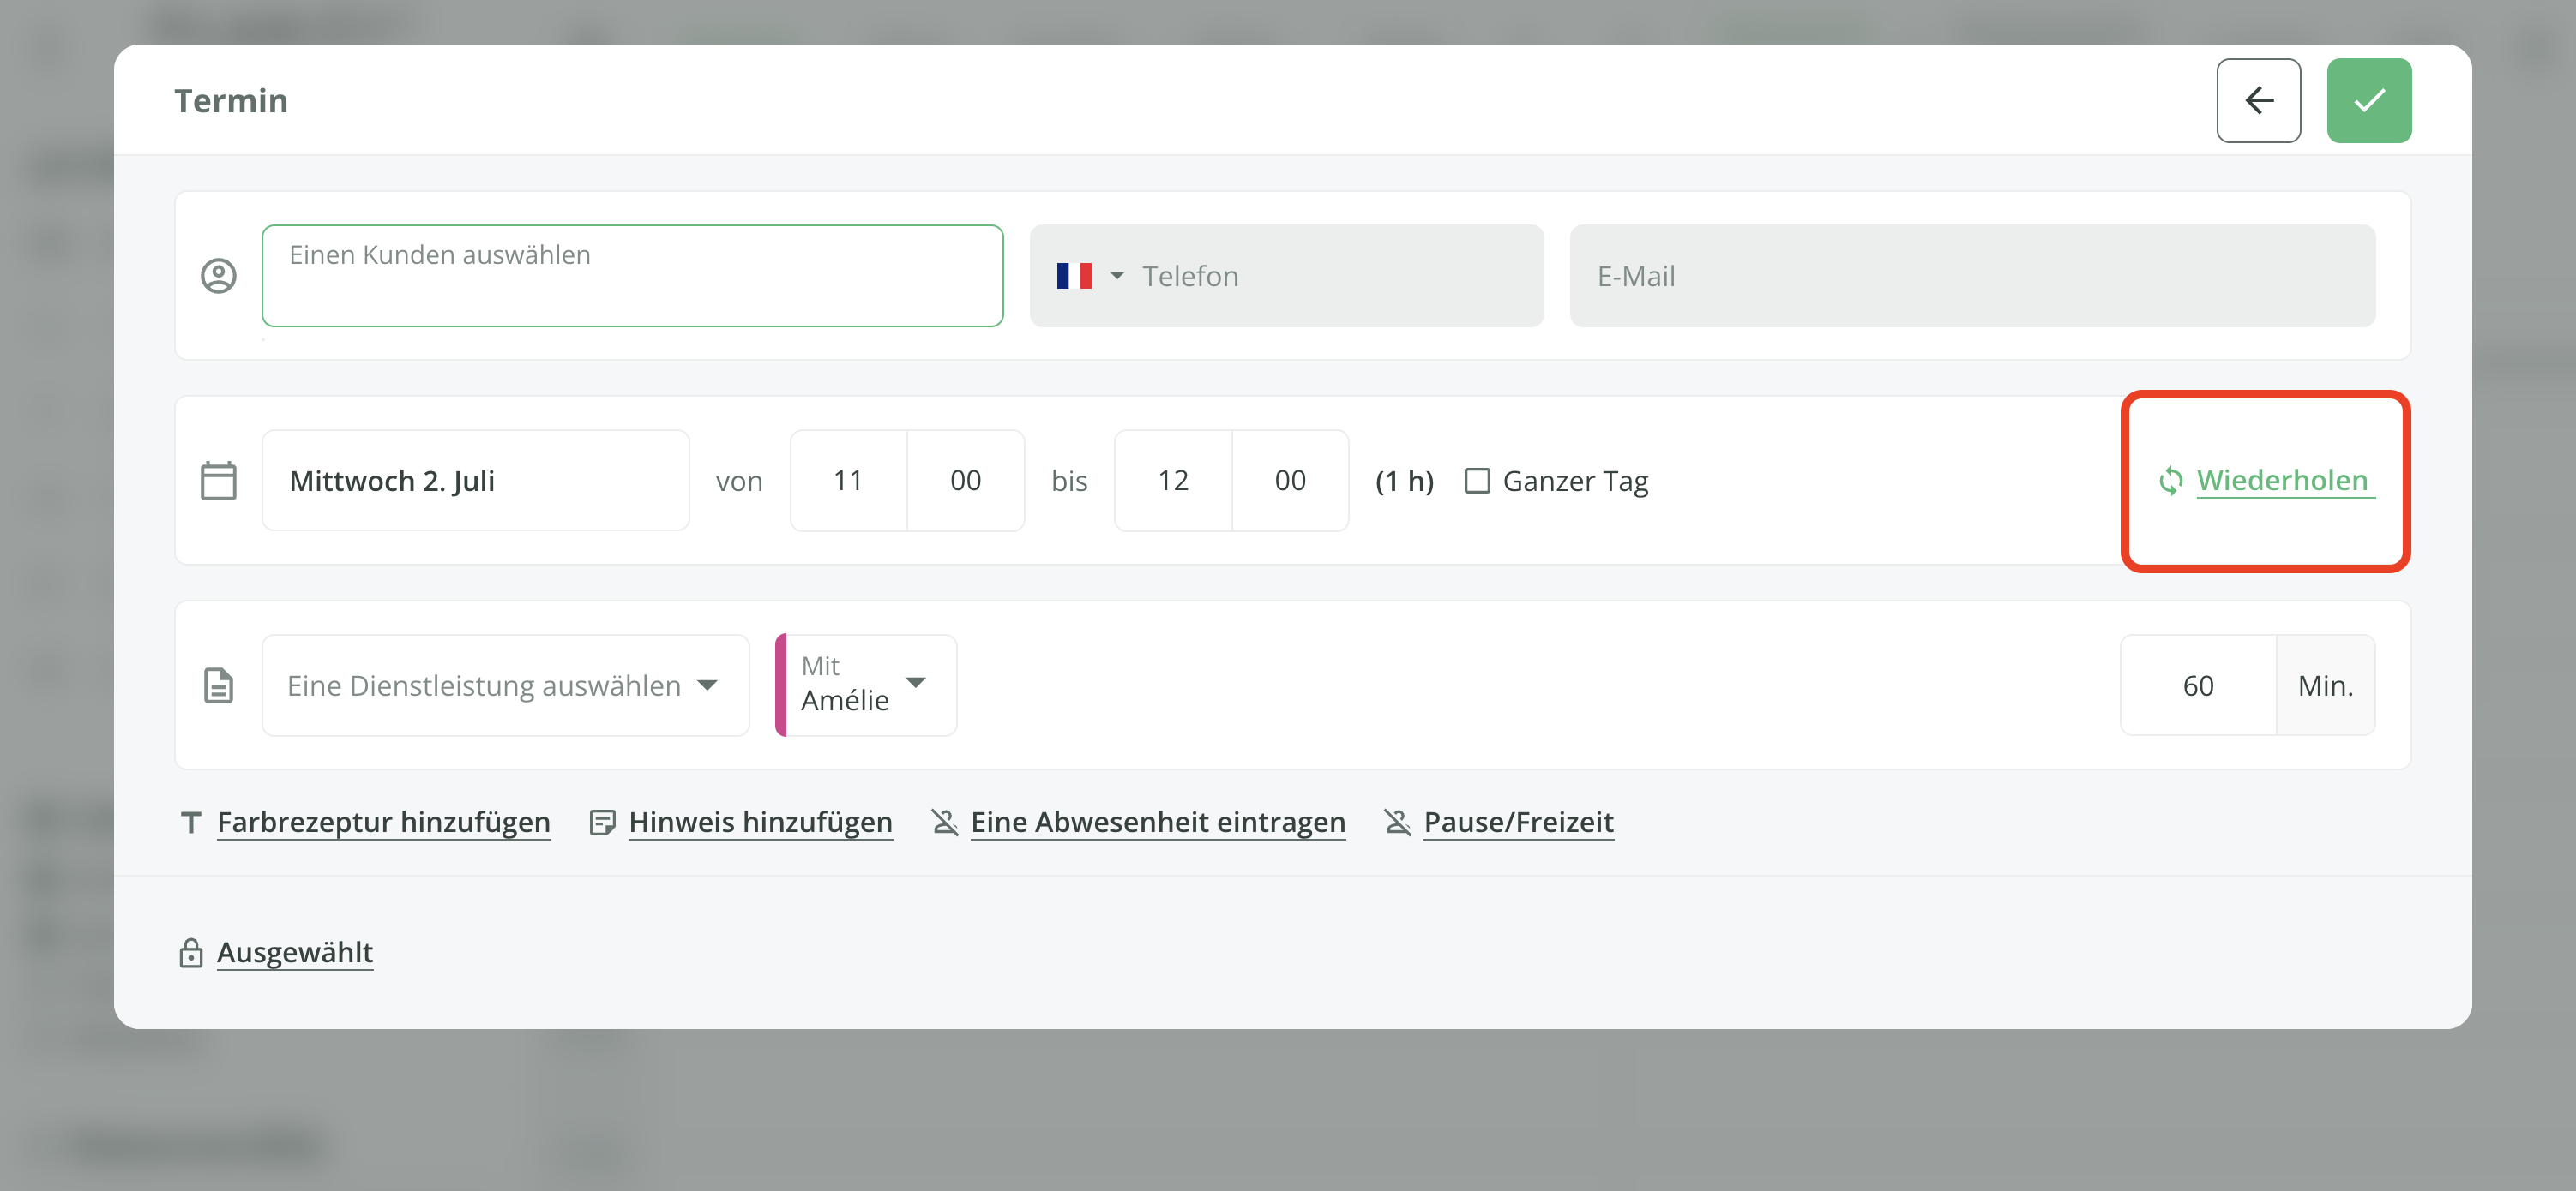This screenshot has width=2576, height=1191.
Task: Click Eine Abwesenheit eintragen link
Action: (1157, 822)
